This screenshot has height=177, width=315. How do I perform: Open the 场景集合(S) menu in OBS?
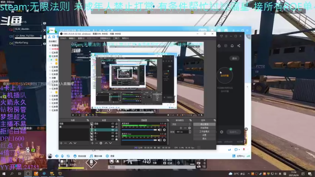105,38
